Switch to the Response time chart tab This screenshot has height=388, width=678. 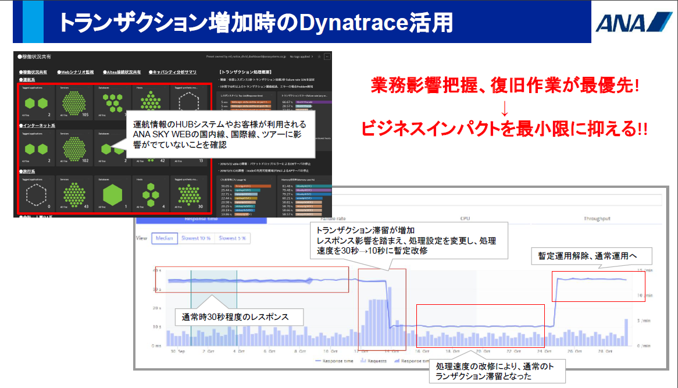(x=201, y=219)
